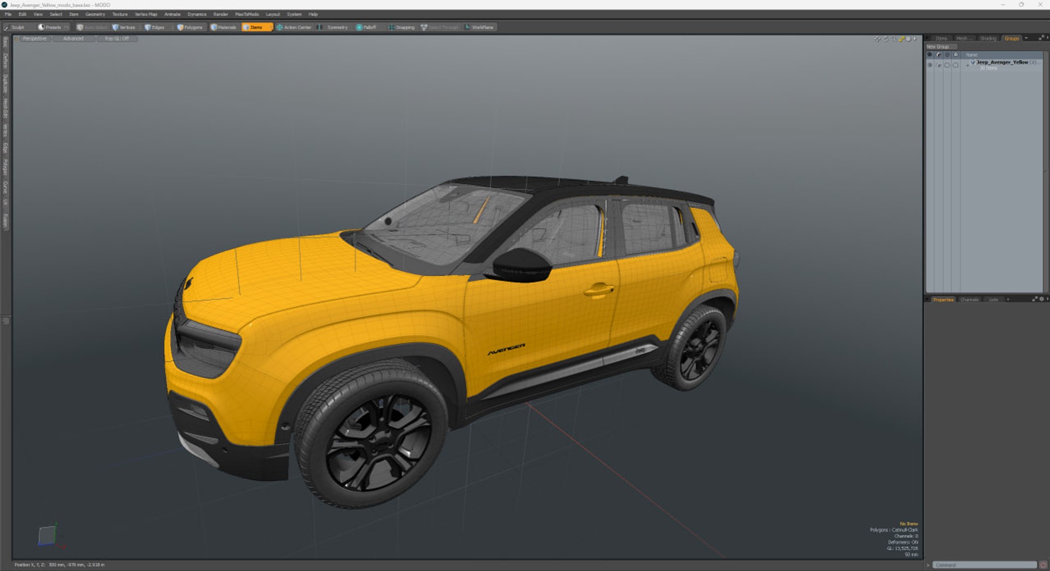1050x571 pixels.
Task: Switch to Vertices selection mode
Action: click(125, 27)
